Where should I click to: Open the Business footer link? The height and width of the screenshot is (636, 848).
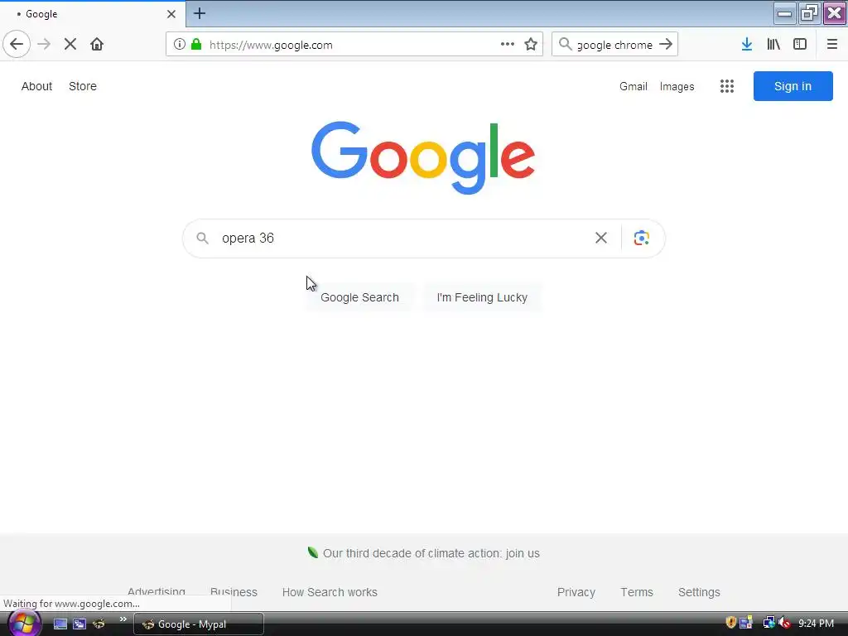click(x=234, y=592)
